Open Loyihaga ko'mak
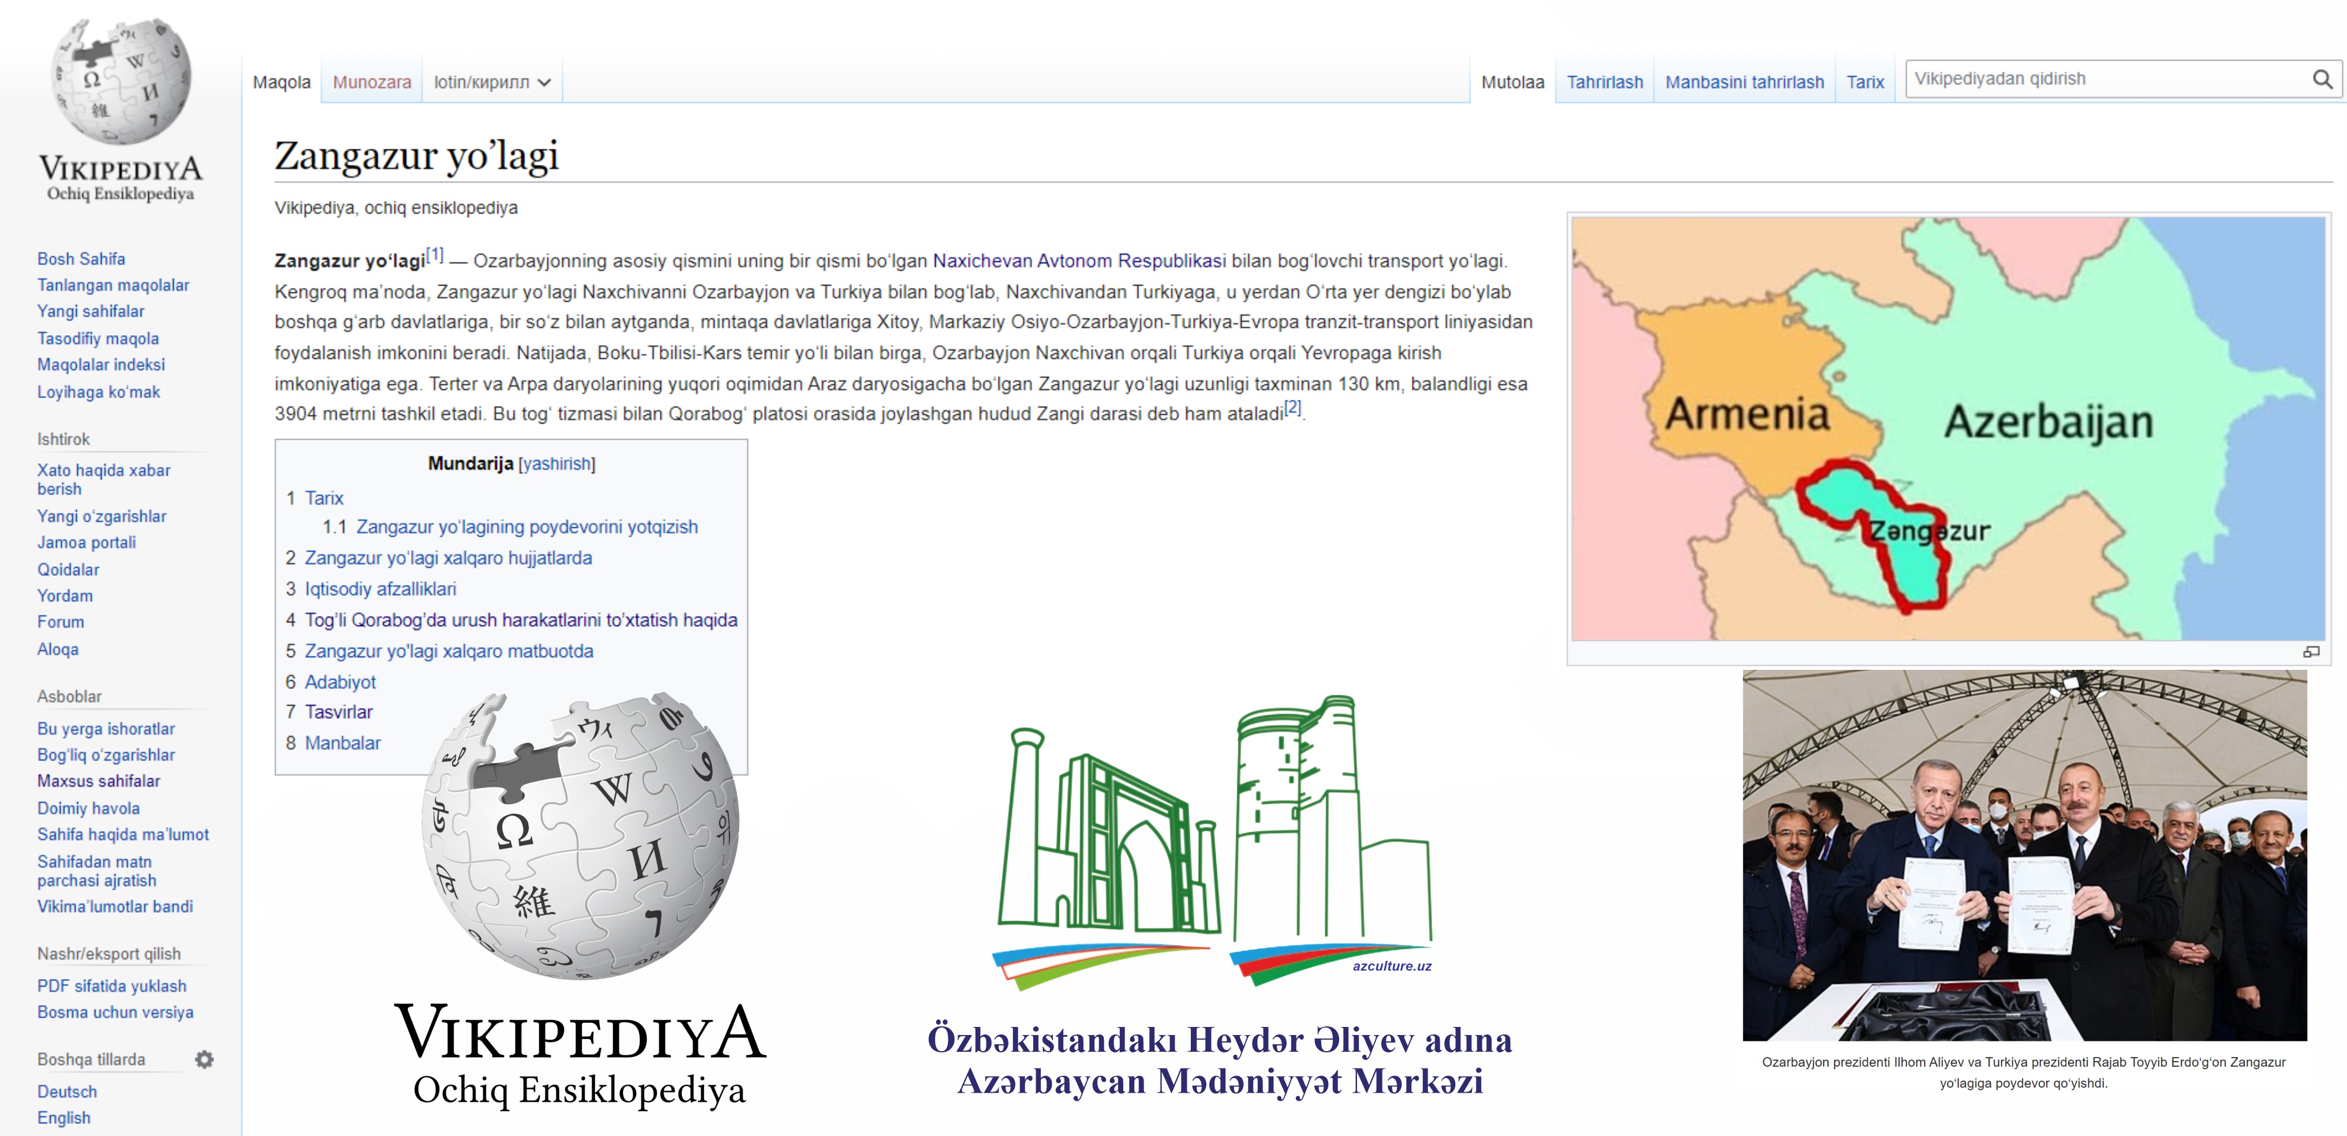2347x1136 pixels. click(98, 392)
